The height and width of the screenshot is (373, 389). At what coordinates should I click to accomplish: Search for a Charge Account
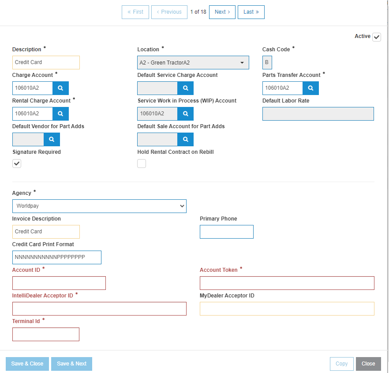[60, 88]
